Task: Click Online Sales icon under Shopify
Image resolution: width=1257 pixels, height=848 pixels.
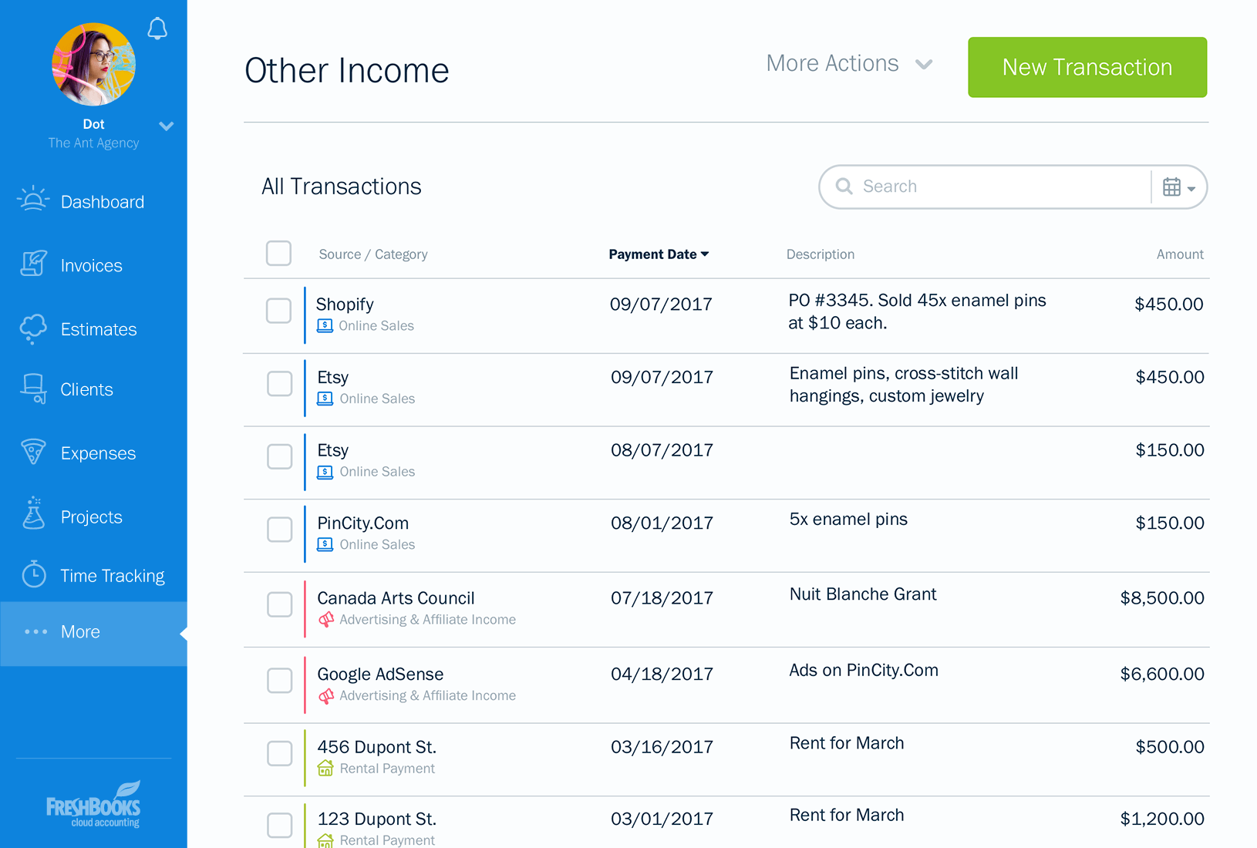Action: tap(325, 326)
